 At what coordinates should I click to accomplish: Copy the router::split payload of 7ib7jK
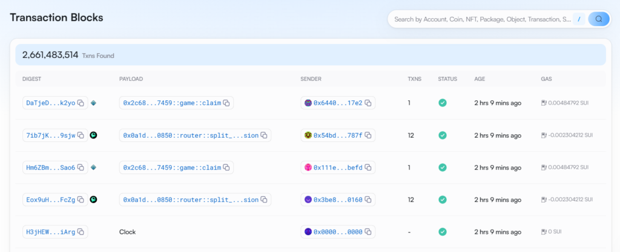264,135
